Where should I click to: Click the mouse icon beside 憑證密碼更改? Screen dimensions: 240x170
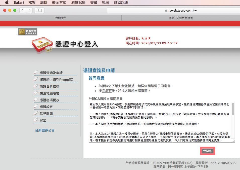click(36, 99)
